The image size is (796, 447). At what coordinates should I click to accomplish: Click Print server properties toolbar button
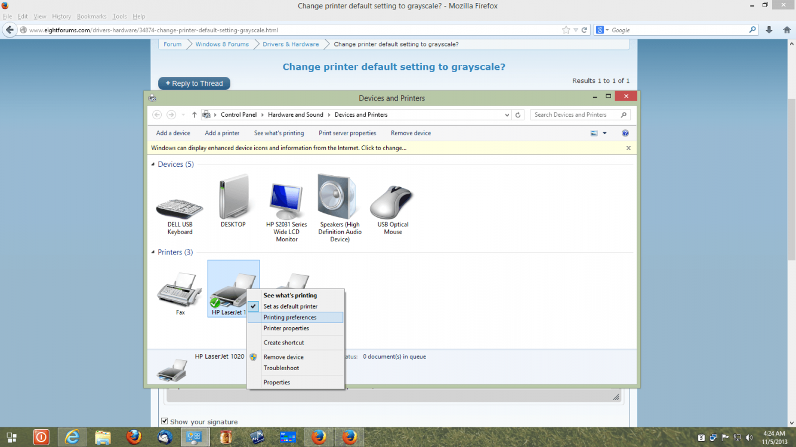click(x=347, y=134)
